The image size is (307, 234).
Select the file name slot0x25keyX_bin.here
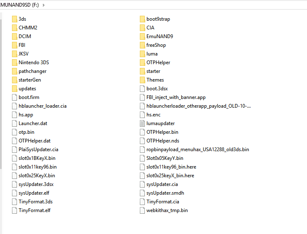170,176
